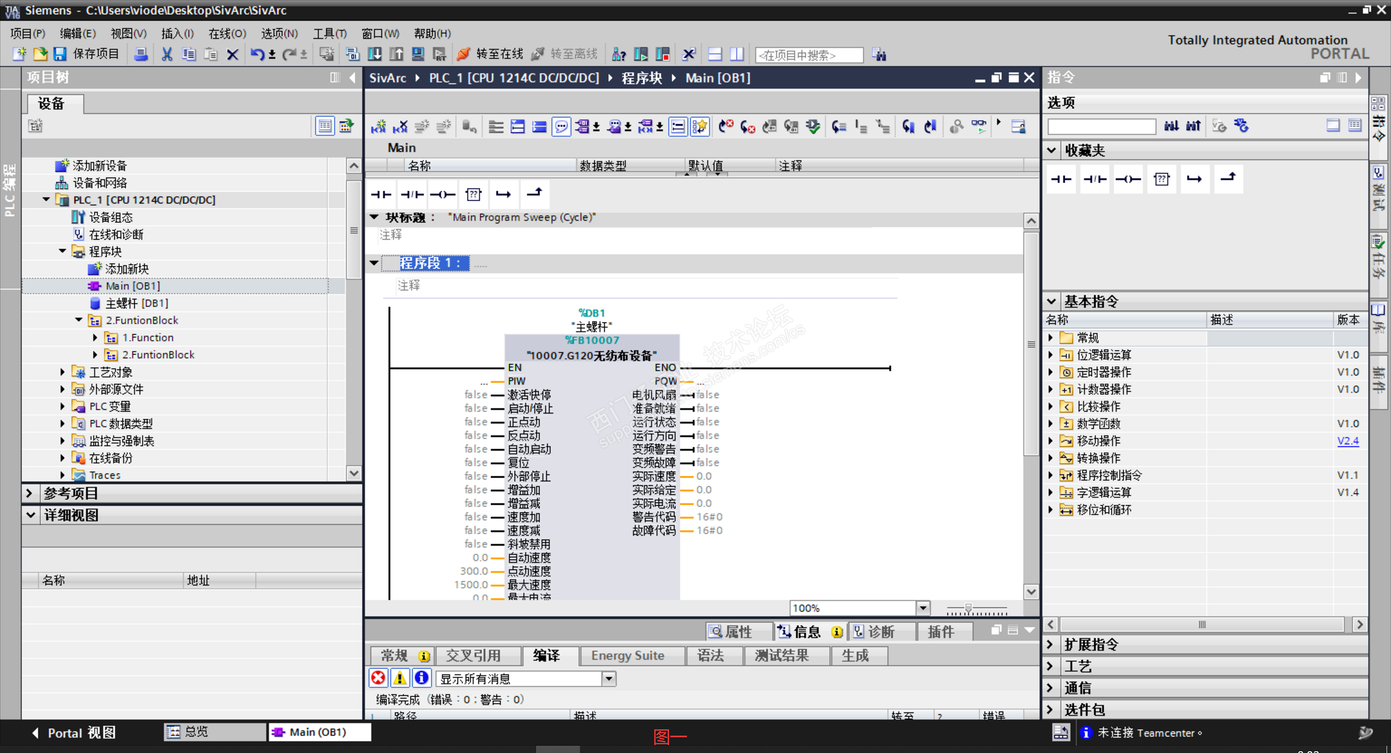Toggle the error message filter button
This screenshot has width=1391, height=753.
coord(378,678)
